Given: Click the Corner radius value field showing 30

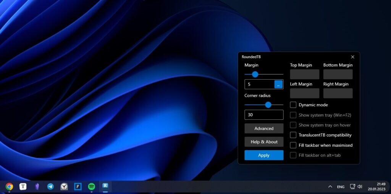Looking at the screenshot, I should pos(264,115).
